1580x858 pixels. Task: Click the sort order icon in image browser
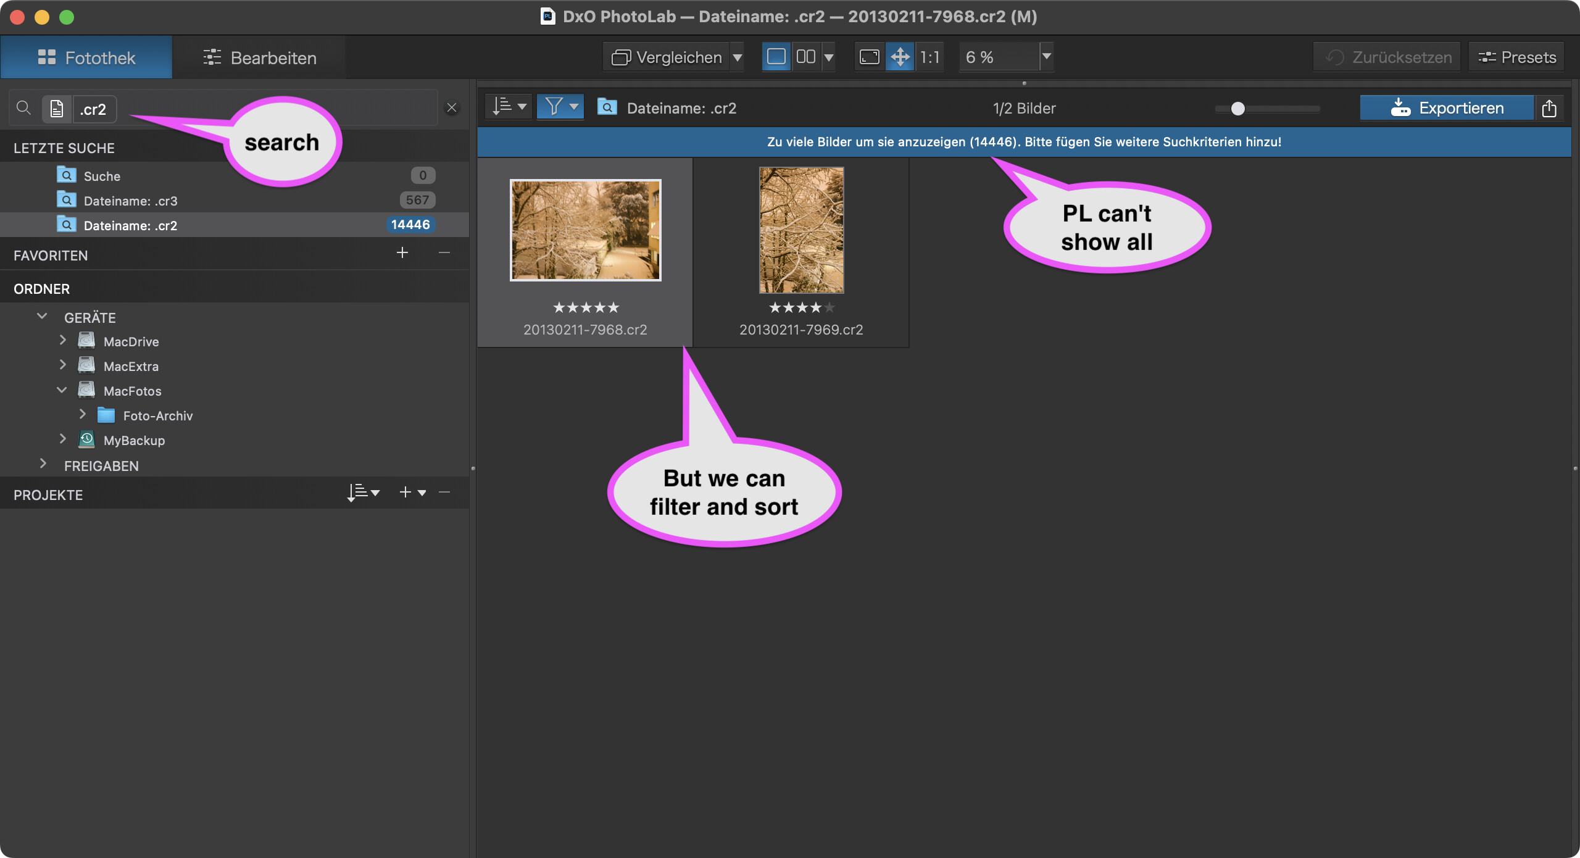tap(502, 107)
